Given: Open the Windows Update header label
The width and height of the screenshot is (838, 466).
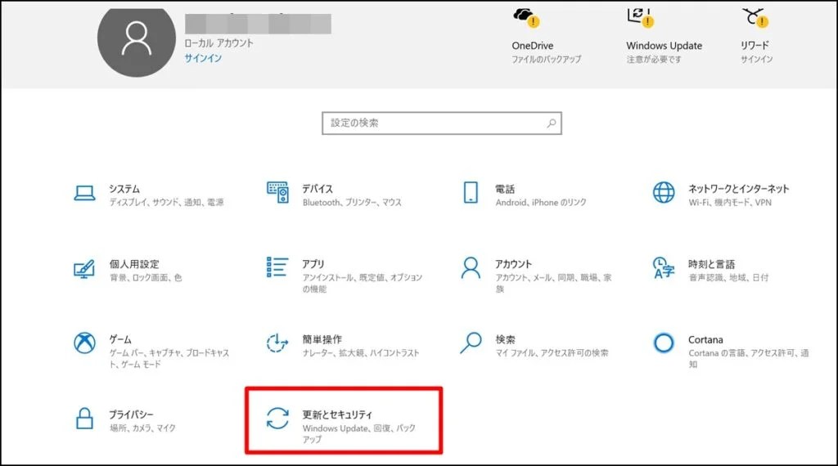Looking at the screenshot, I should [665, 46].
